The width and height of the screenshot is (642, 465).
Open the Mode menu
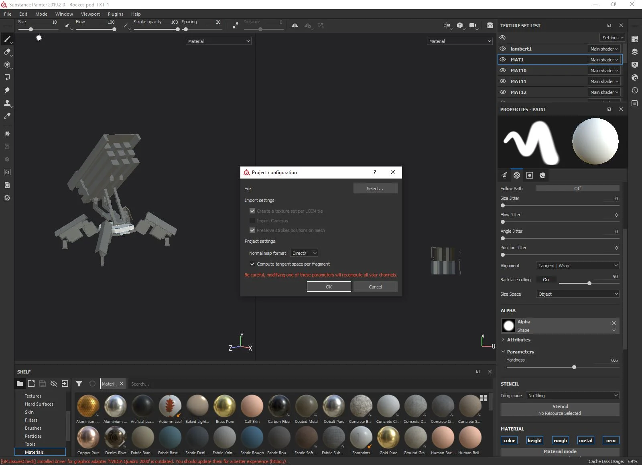pyautogui.click(x=41, y=14)
